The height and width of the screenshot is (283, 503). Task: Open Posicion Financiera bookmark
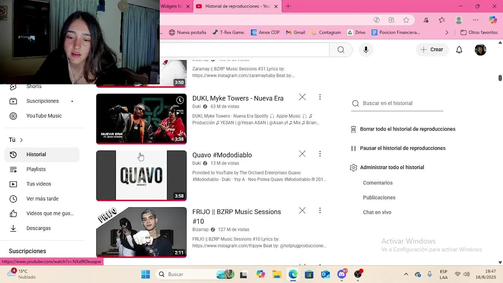[x=396, y=33]
